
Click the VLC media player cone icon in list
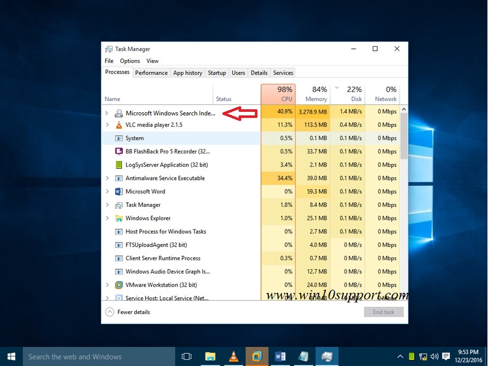119,125
